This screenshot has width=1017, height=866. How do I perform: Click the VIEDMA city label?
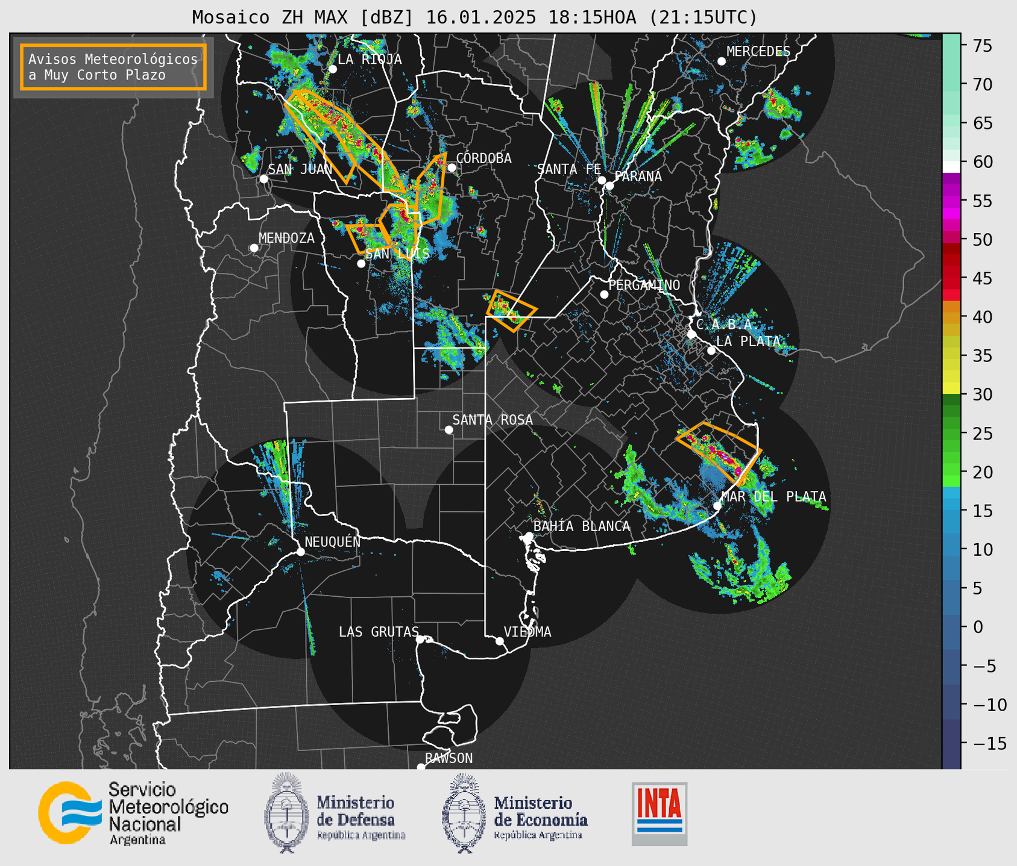[x=527, y=632]
